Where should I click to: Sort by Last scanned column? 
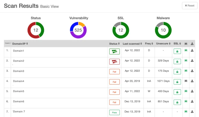tap(132, 44)
